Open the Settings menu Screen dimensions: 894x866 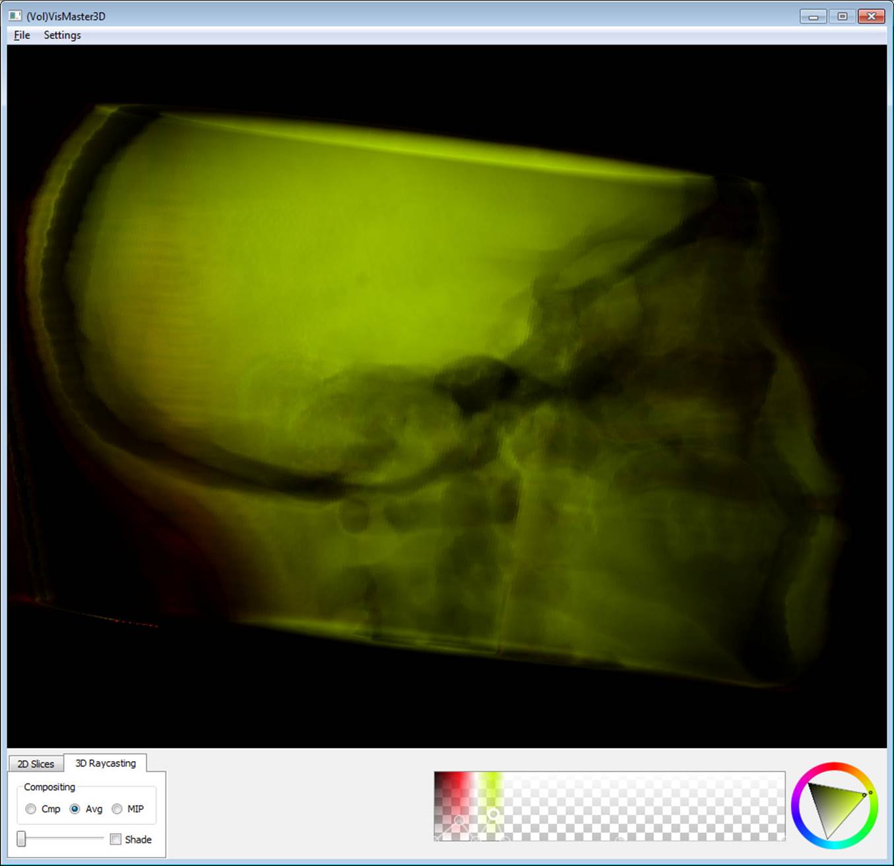click(61, 35)
